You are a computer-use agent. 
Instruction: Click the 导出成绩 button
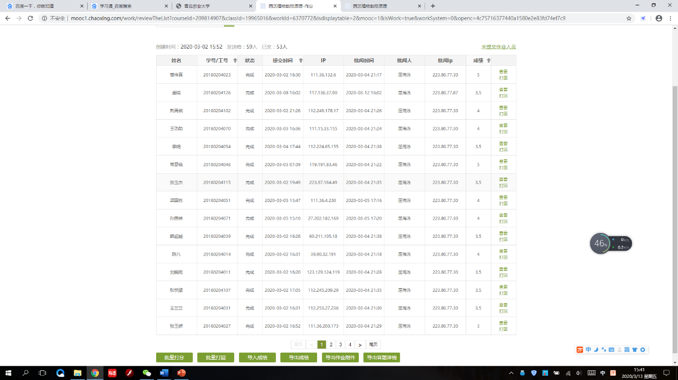tap(298, 358)
